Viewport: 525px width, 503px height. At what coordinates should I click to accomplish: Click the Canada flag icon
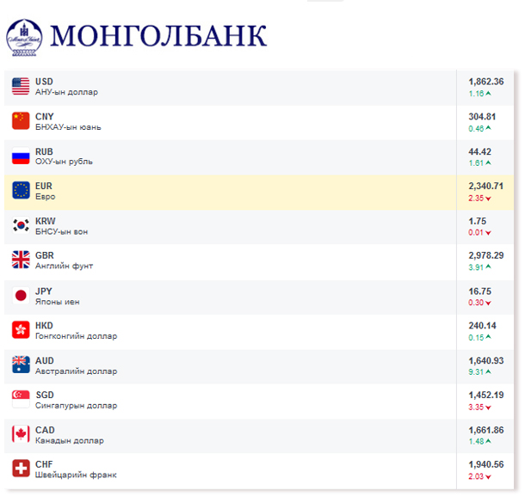[21, 435]
